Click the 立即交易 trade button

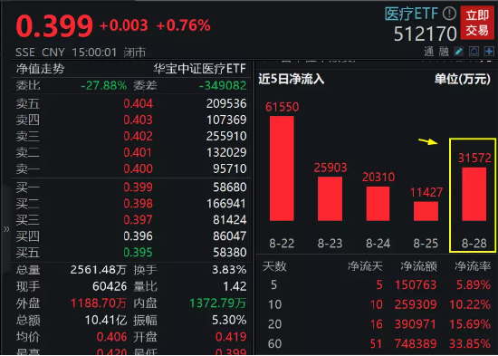click(x=477, y=23)
